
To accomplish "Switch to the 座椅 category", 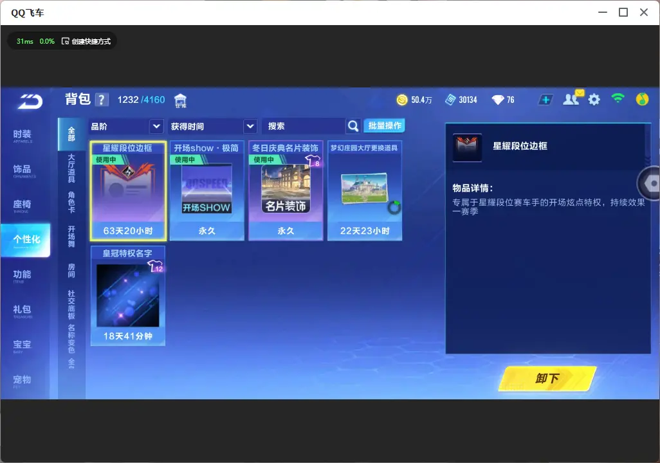I will tap(23, 205).
